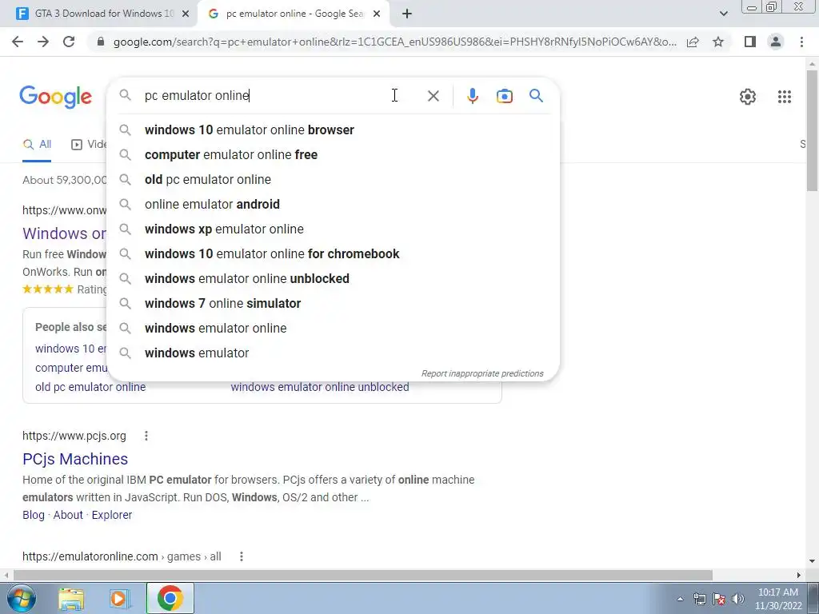Open more options for pcjs.org result
Viewport: 819px width, 614px height.
point(146,436)
